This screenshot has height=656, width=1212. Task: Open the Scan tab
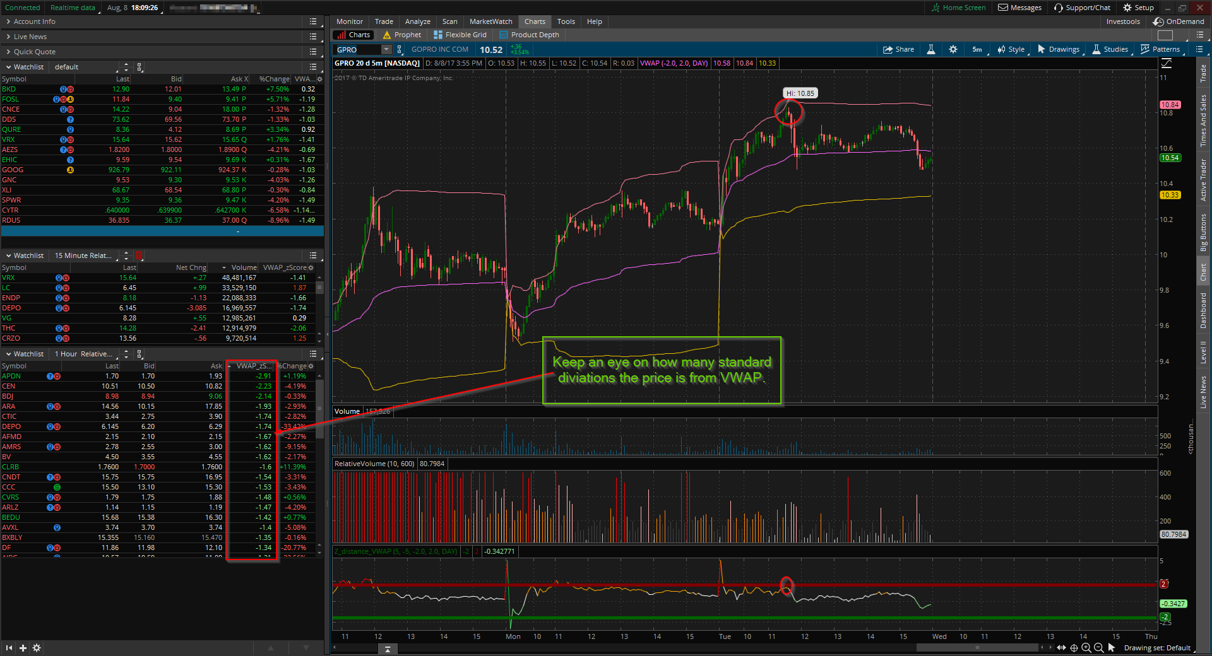click(449, 21)
